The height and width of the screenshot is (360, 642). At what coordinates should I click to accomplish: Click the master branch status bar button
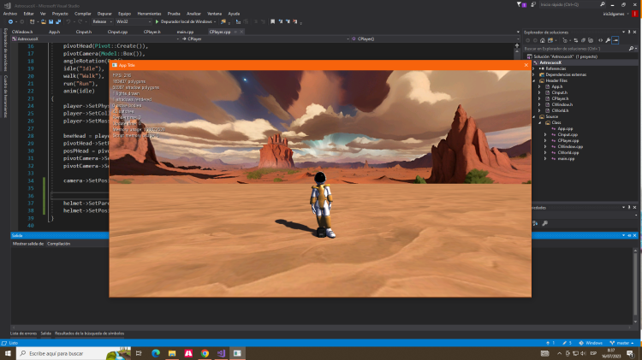[622, 342]
